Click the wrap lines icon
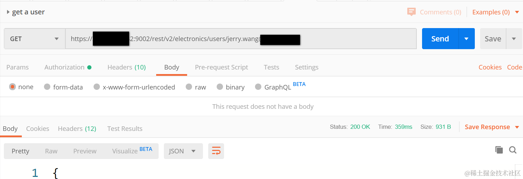The height and width of the screenshot is (179, 523). click(216, 151)
